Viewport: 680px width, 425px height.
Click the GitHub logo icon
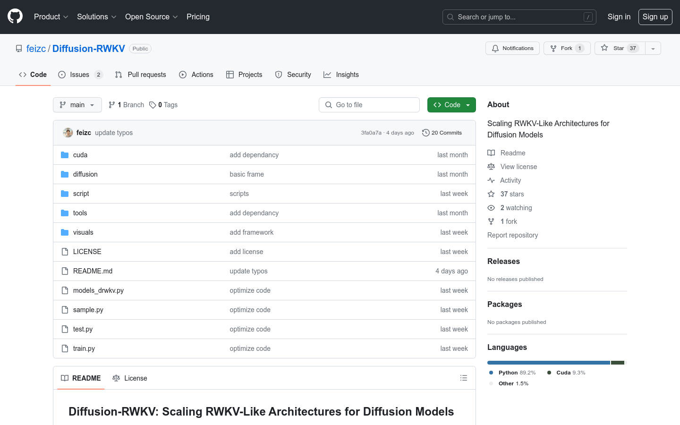[15, 17]
